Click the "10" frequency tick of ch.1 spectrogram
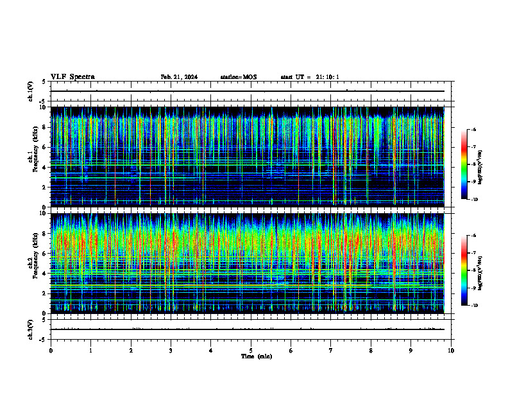 pos(44,107)
